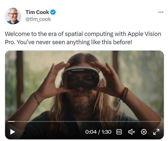This screenshot has width=168, height=141.
Task: Open the @tim_cook handle link
Action: pyautogui.click(x=38, y=19)
